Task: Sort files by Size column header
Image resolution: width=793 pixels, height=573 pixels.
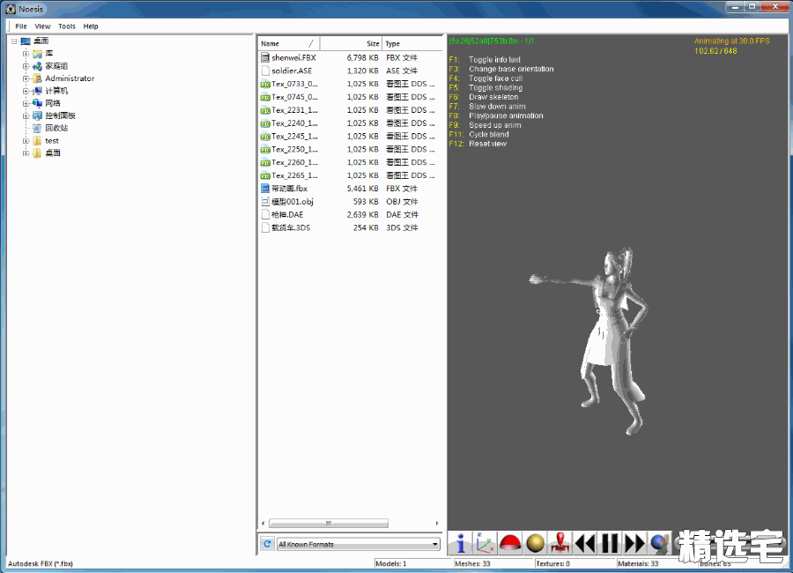Action: 352,43
